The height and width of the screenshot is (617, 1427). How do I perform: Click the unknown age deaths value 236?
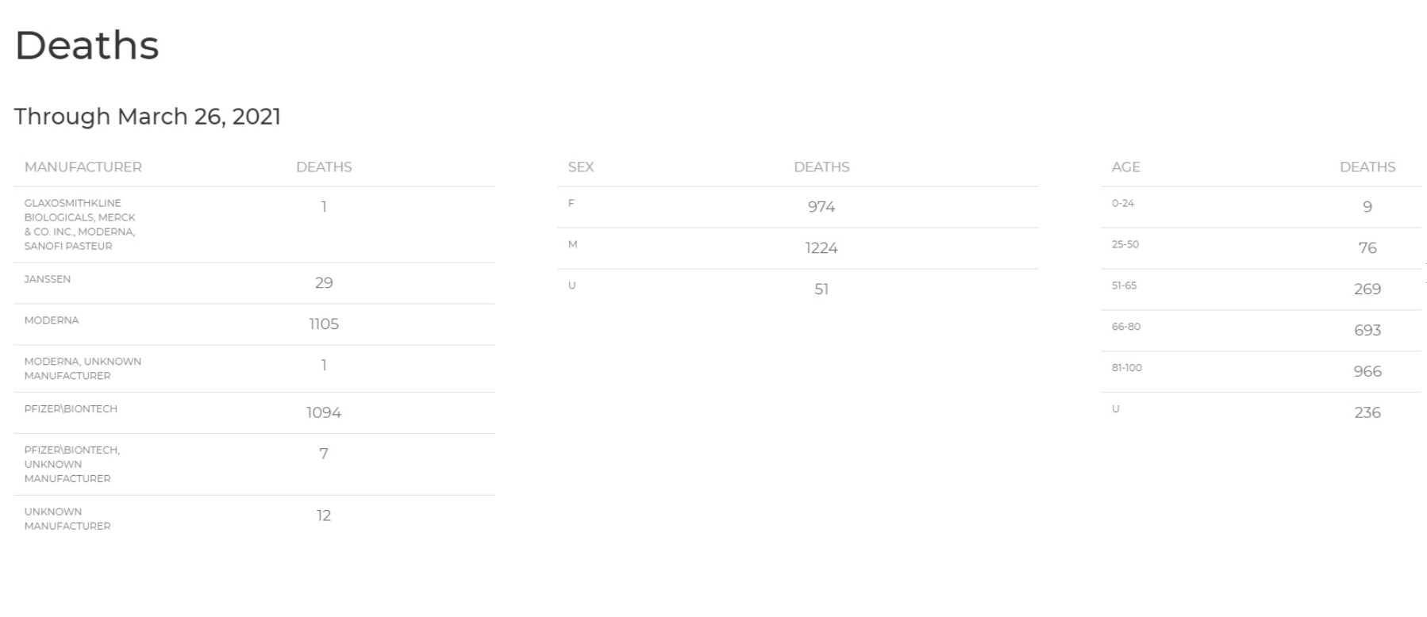pos(1367,412)
